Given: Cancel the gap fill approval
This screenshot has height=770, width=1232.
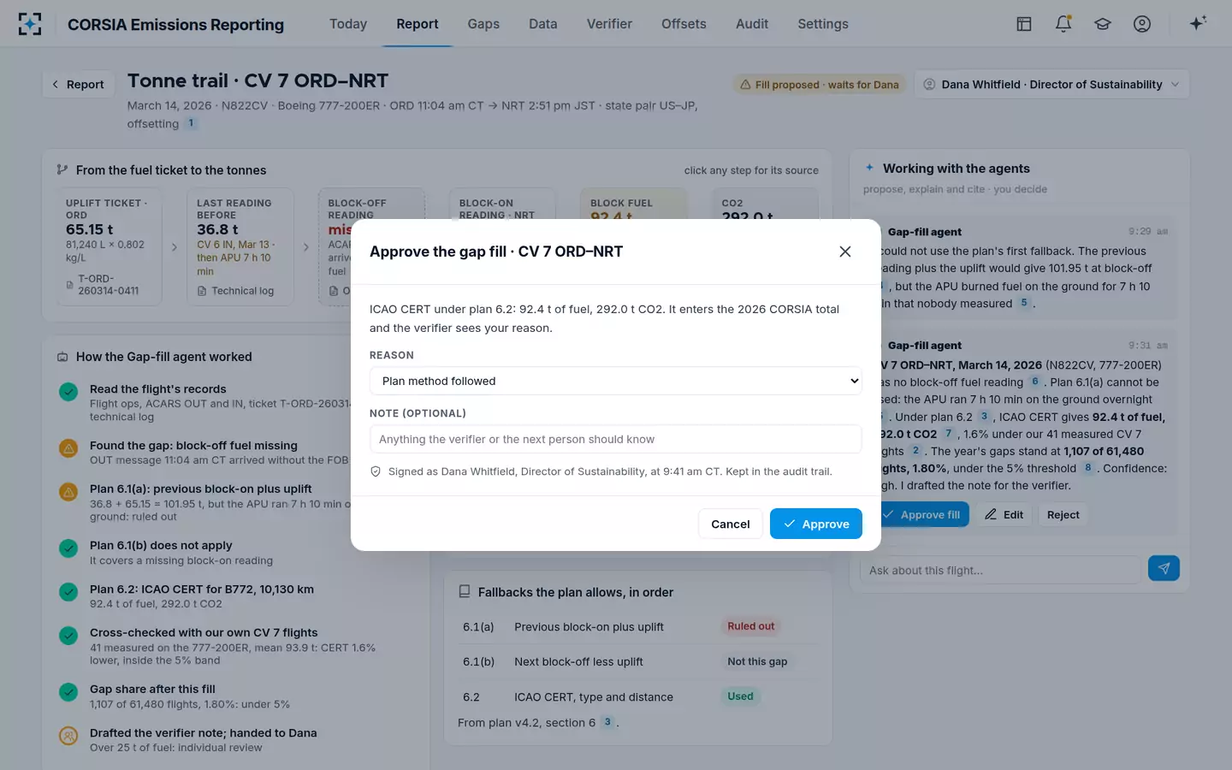Looking at the screenshot, I should (730, 524).
